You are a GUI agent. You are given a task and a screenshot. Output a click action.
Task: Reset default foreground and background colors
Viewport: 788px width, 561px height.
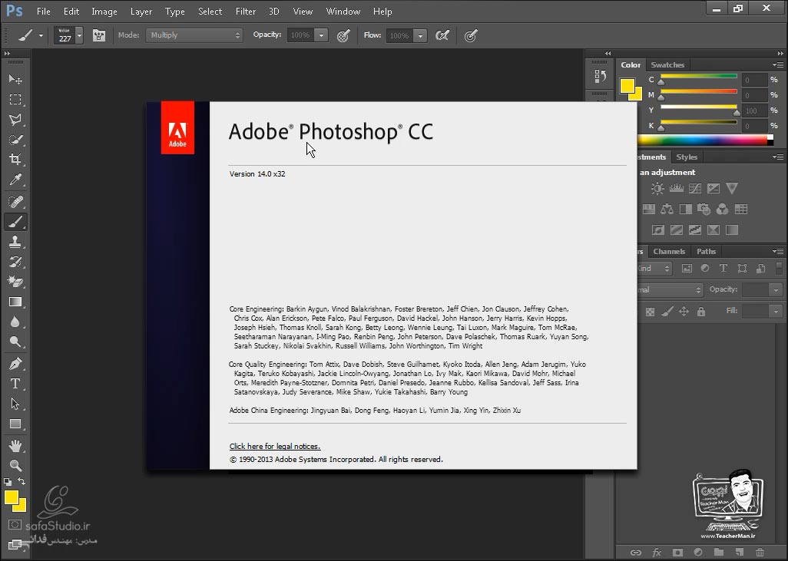[x=8, y=482]
